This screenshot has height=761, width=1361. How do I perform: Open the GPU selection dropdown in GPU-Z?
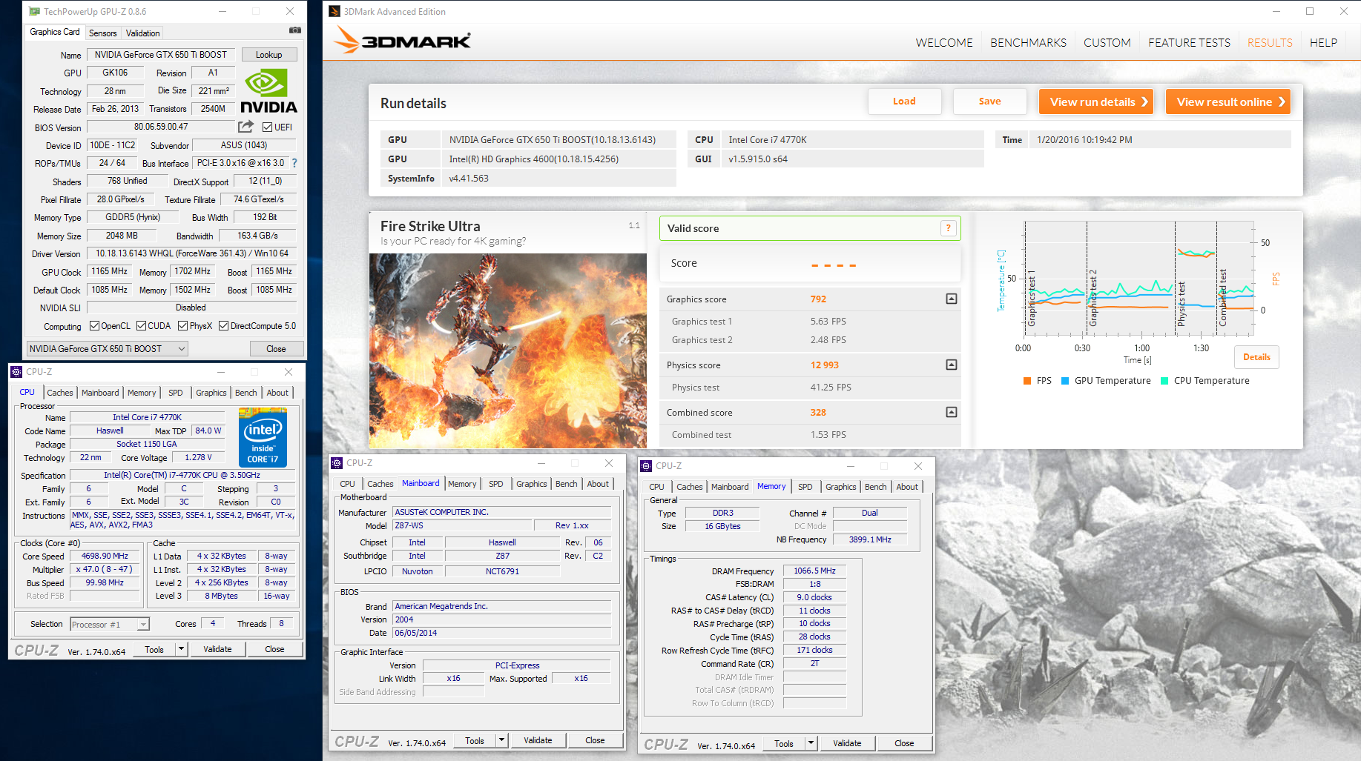click(x=107, y=349)
